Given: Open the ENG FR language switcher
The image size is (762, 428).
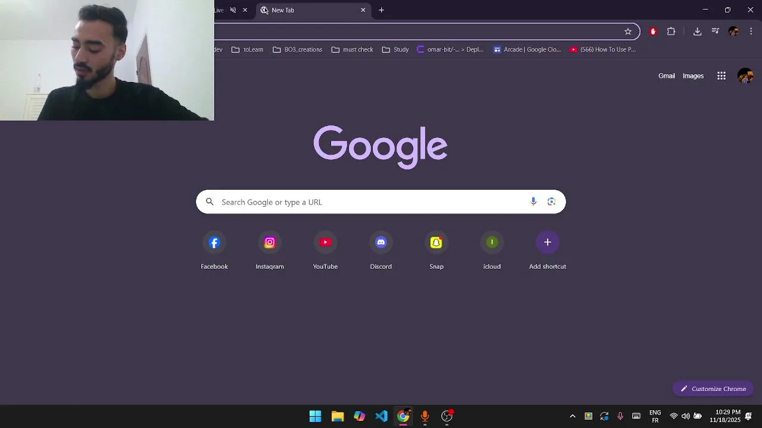Looking at the screenshot, I should tap(655, 416).
